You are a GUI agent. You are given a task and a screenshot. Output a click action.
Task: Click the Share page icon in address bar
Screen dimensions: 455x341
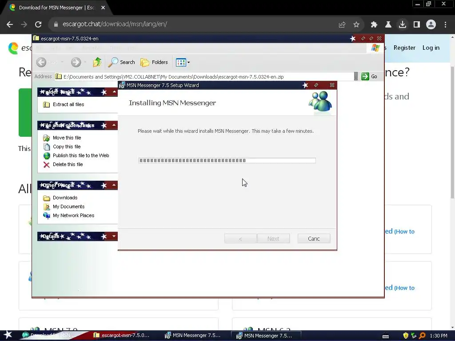click(342, 25)
